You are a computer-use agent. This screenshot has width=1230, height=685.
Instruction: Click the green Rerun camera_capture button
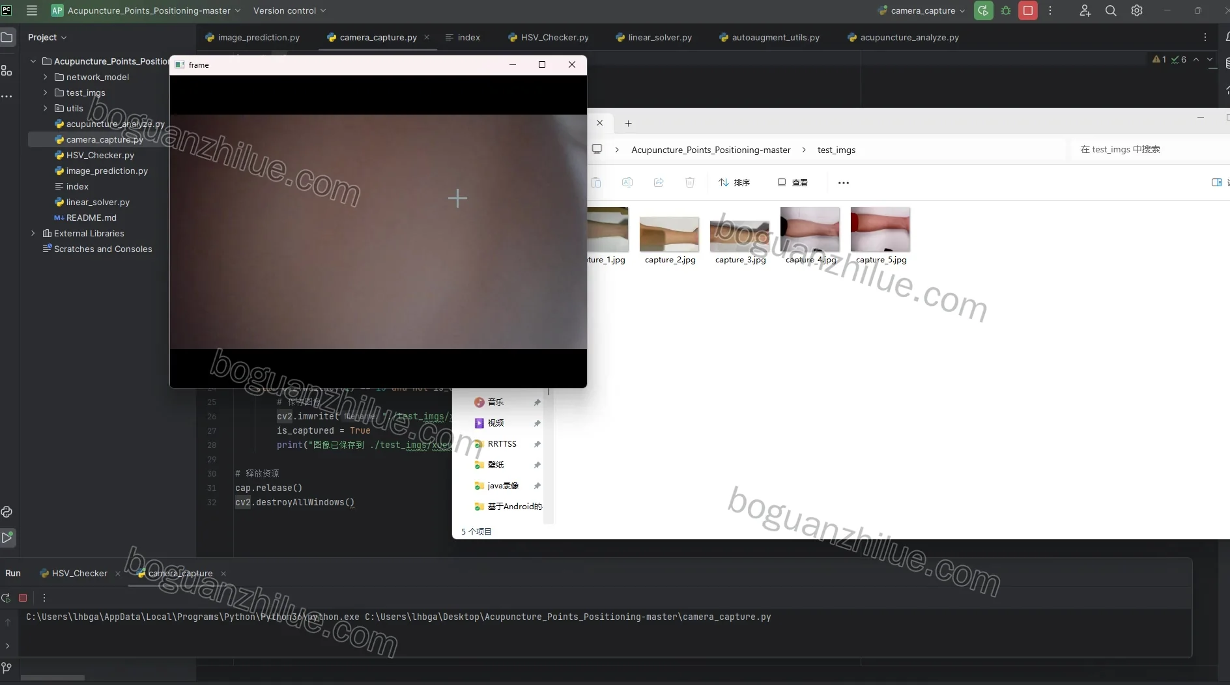(x=983, y=10)
